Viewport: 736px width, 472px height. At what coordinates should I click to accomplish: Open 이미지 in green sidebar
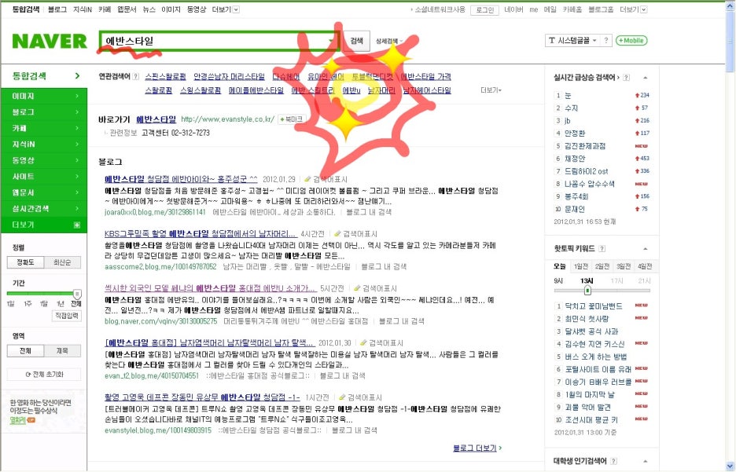coord(44,96)
